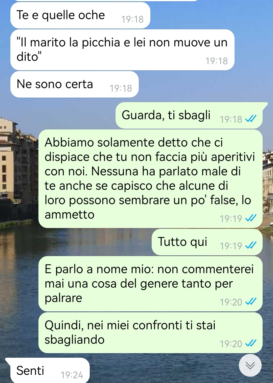273x383 pixels.
Task: Tap the scroll-to-bottom double chevron button
Action: click(250, 365)
